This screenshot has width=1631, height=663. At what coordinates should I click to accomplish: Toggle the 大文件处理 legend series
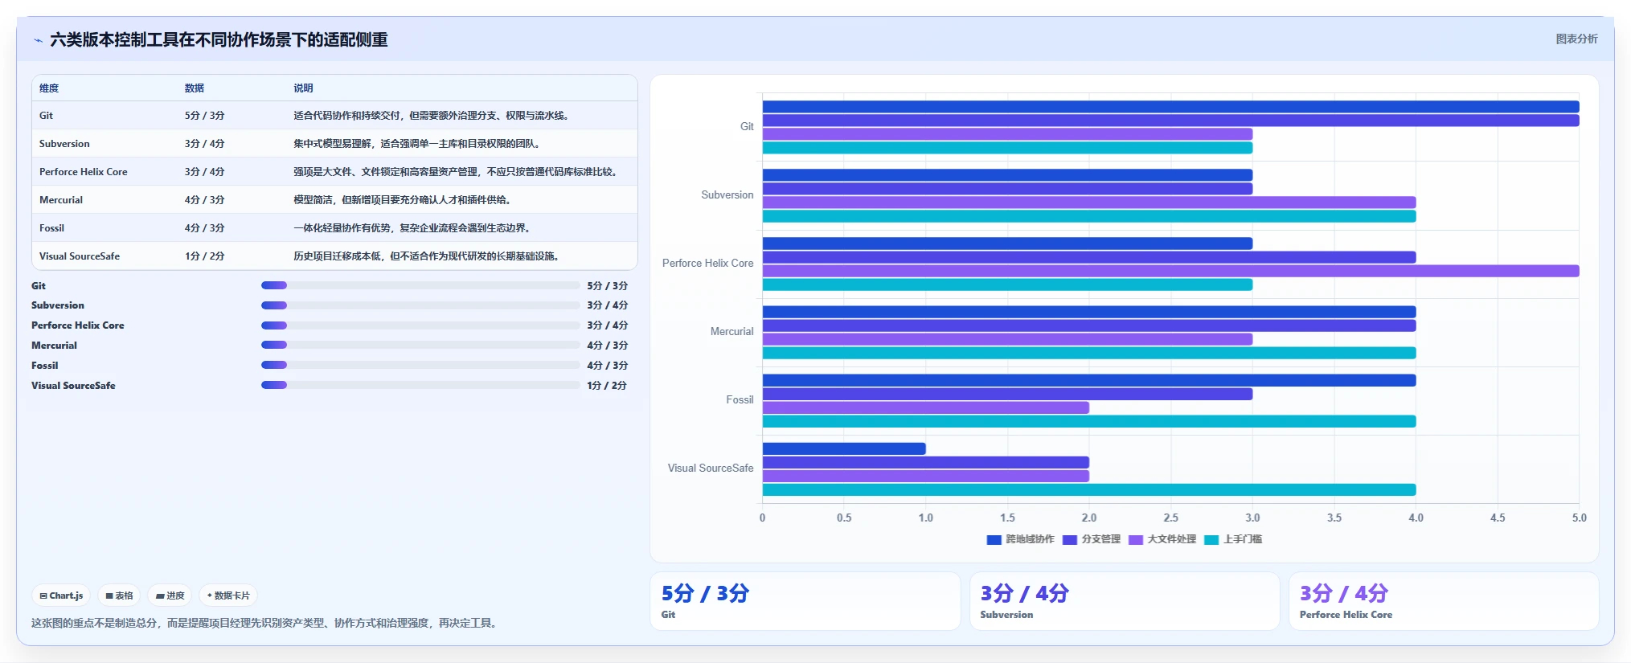(1162, 539)
